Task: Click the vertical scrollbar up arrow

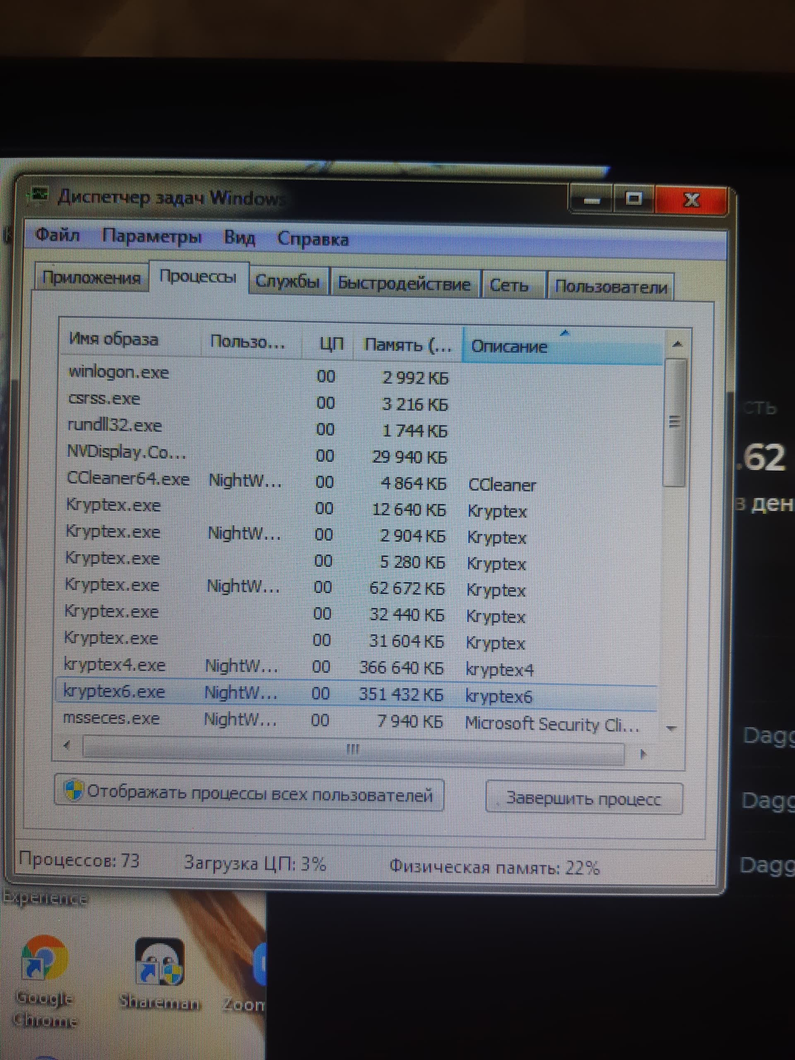Action: [x=677, y=344]
